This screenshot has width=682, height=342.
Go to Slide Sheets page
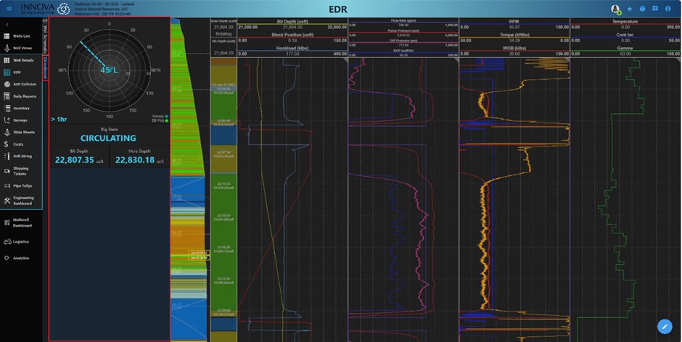(23, 133)
